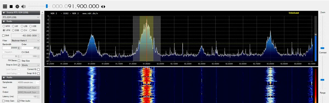Open the RTL-SDR (USB) source dropdown
This screenshot has width=329, height=103.
coord(21,17)
